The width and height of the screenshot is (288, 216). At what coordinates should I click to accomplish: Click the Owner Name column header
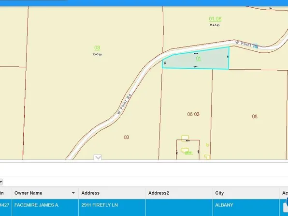(x=45, y=193)
